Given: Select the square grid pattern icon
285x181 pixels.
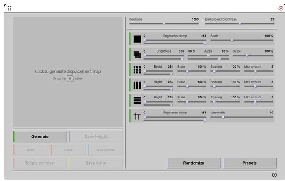Looking at the screenshot, I should pos(137,70).
